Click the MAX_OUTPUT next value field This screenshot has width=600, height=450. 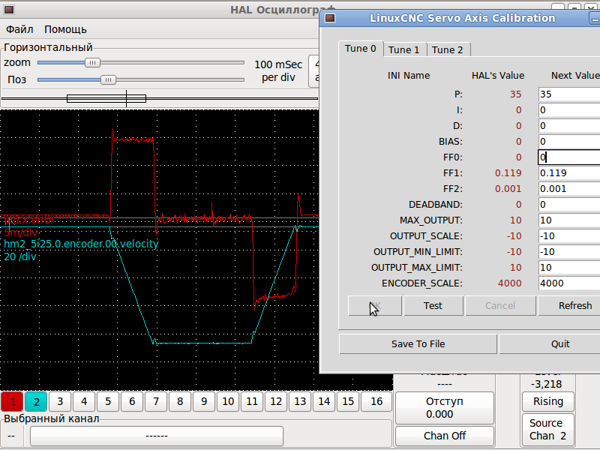pyautogui.click(x=569, y=220)
